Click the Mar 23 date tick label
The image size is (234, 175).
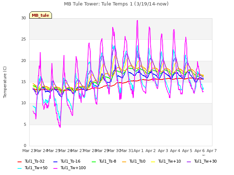coord(29,151)
